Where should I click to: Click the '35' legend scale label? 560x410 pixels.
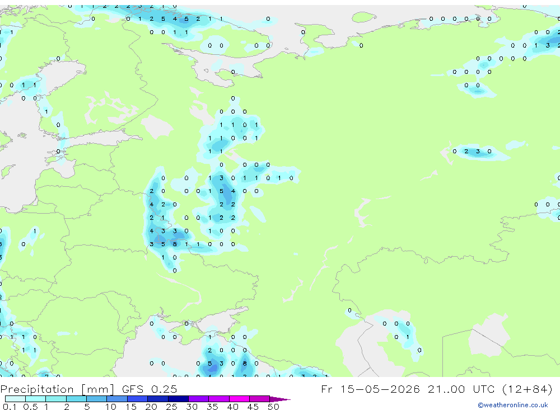tap(212, 407)
